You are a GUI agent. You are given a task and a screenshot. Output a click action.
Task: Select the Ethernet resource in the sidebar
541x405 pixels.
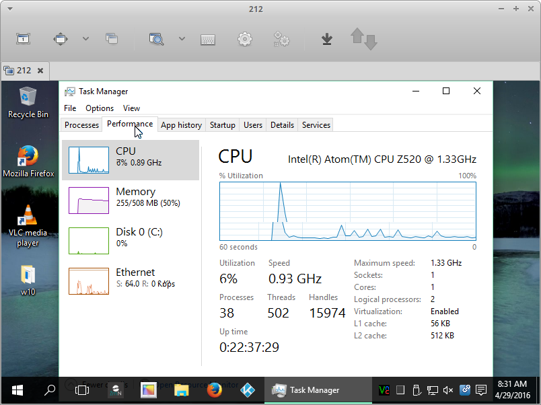click(131, 281)
